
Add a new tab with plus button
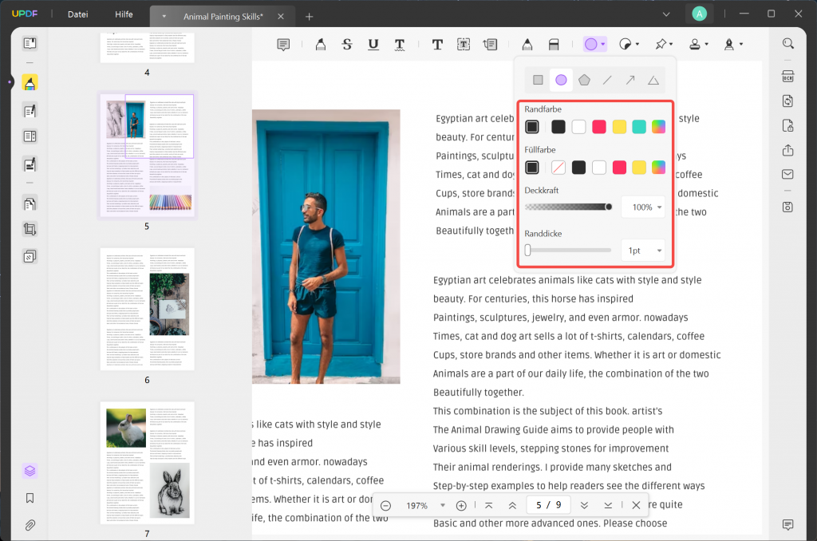coord(309,17)
